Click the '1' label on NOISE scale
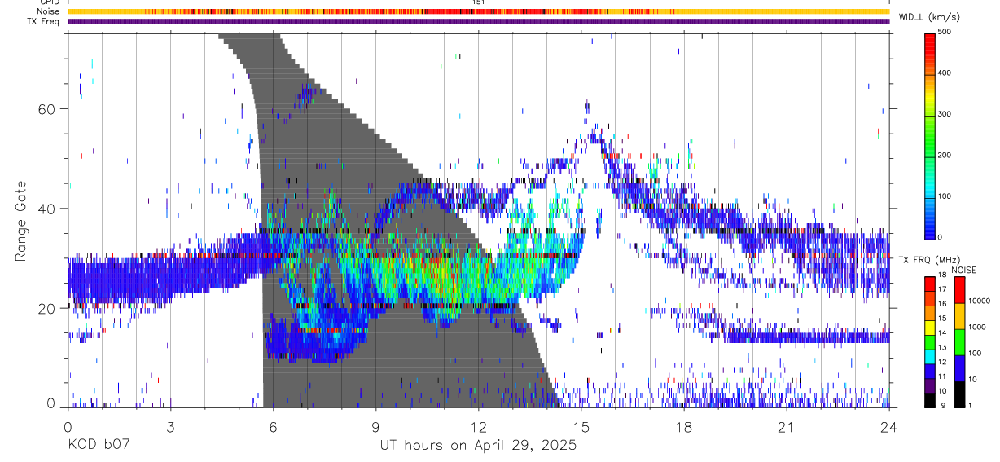Viewport: 1000px width, 462px height. tap(970, 405)
